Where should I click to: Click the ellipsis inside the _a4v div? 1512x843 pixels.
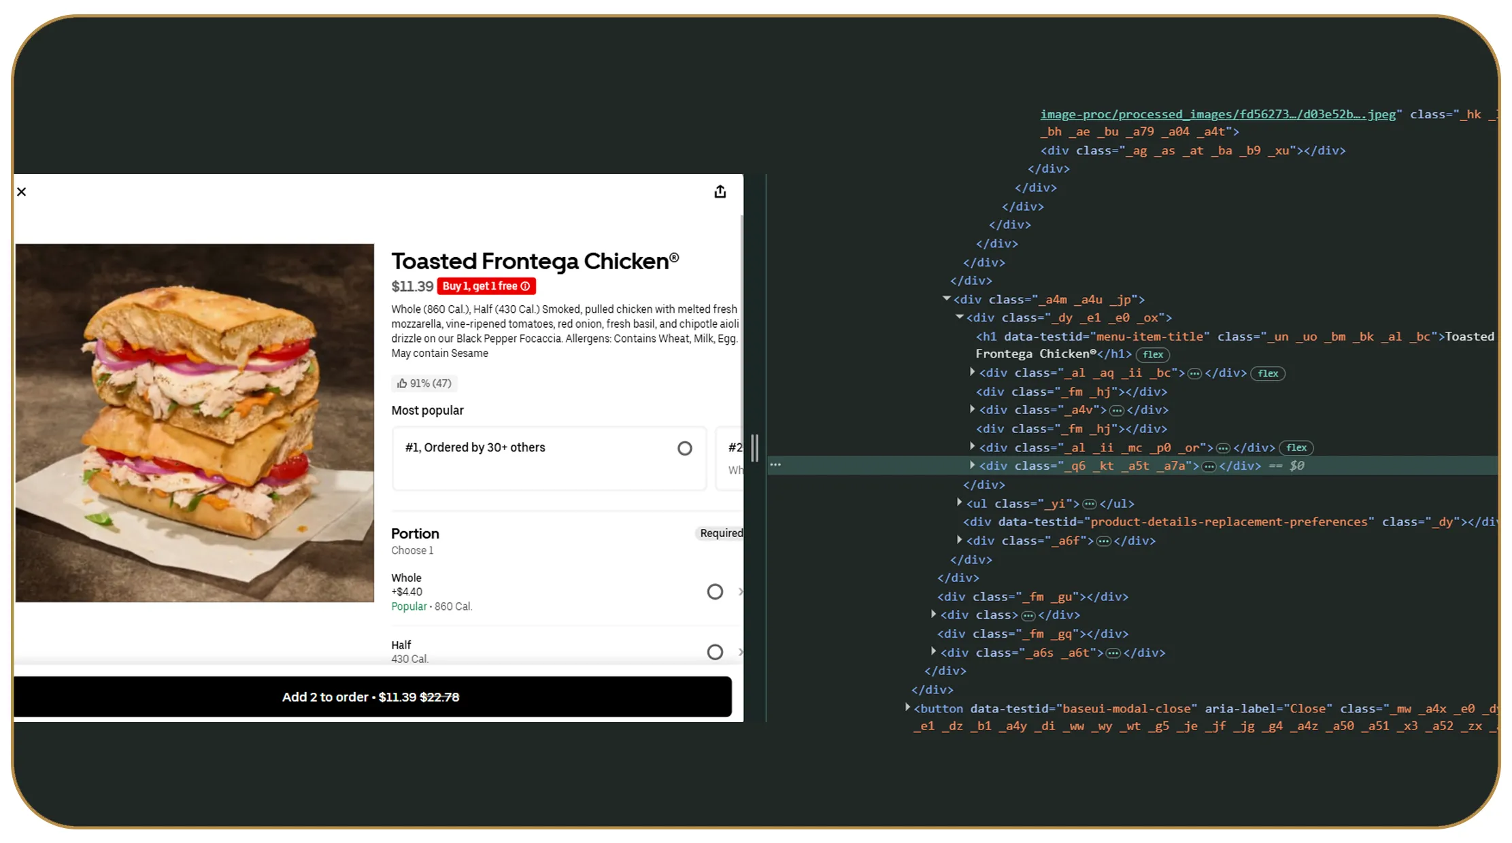[1117, 410]
